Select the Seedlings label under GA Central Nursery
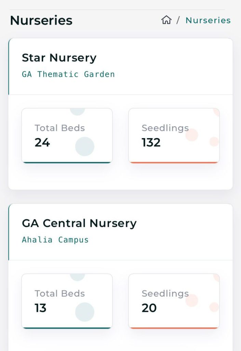The image size is (241, 351). point(165,293)
